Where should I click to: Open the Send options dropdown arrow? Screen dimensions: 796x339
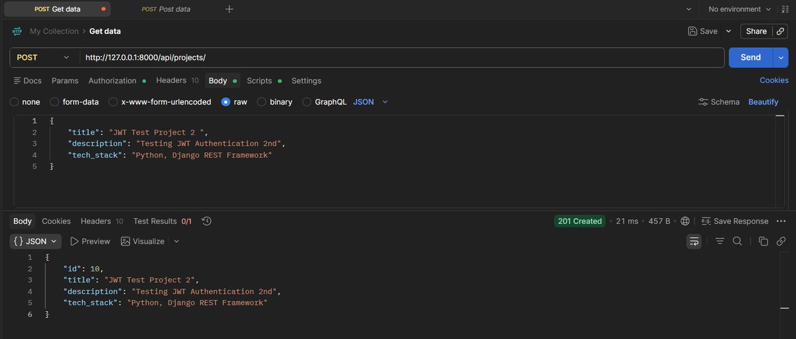781,58
